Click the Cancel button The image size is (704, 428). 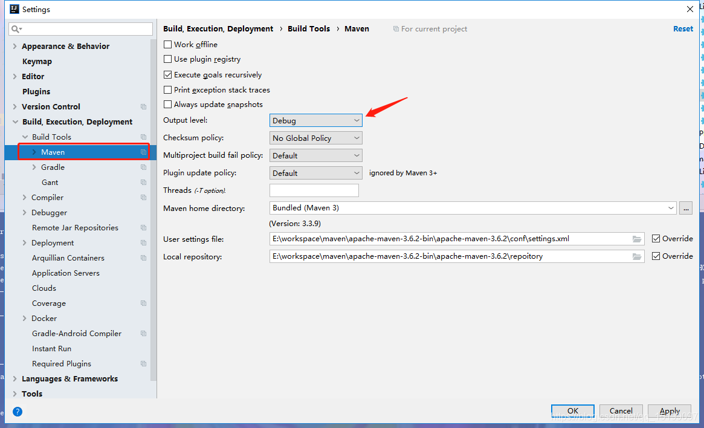[621, 410]
